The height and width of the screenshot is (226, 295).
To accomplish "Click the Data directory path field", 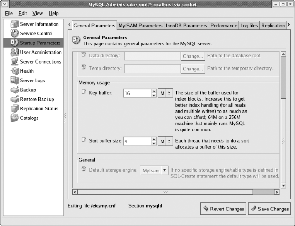I will 152,56.
